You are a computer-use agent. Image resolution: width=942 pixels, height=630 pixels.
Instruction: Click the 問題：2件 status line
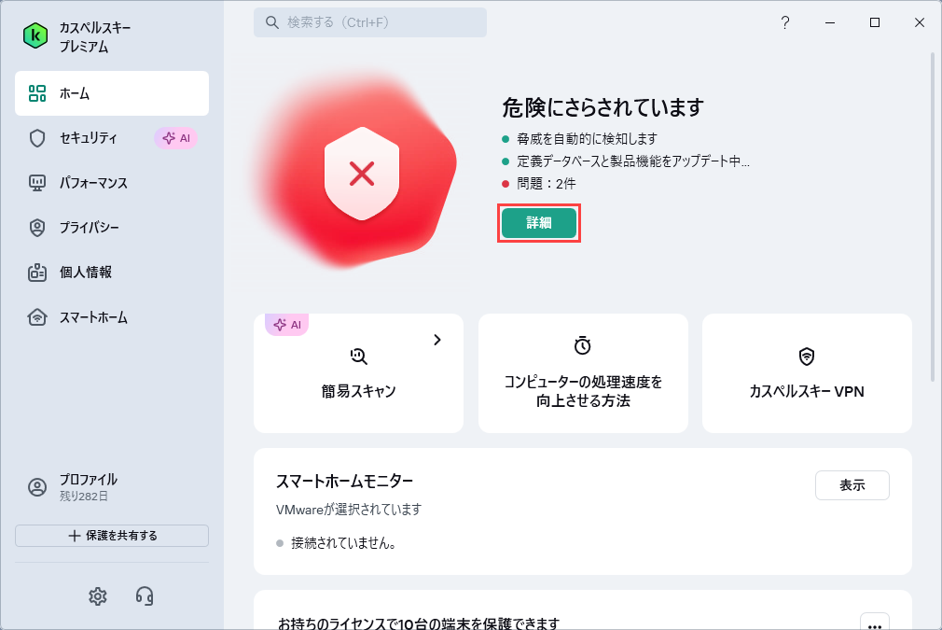[539, 183]
